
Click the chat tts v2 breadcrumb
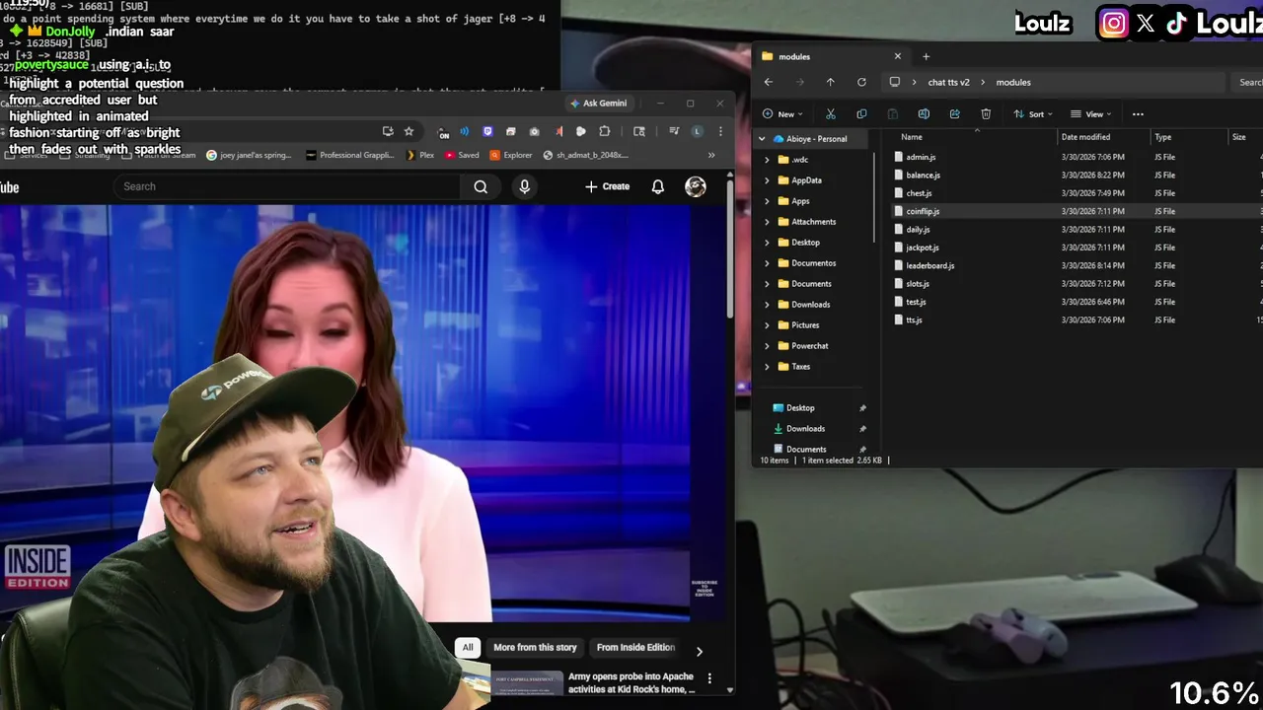point(948,82)
